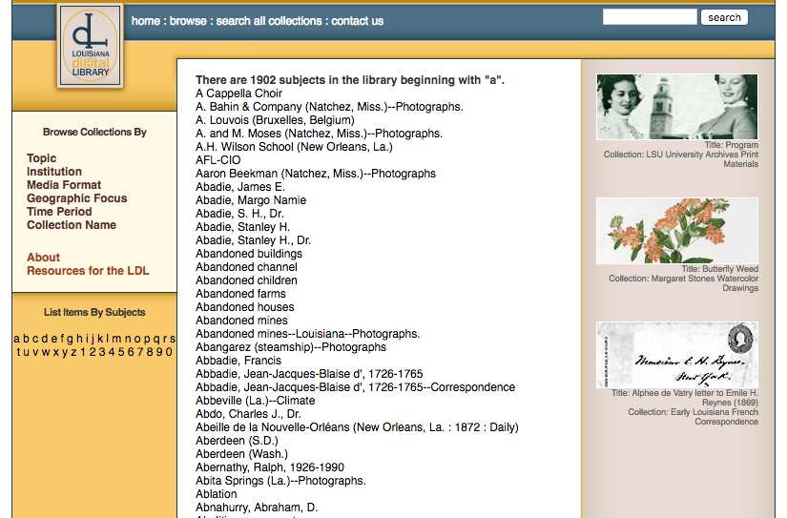Open subject 'Abandoned houses'
This screenshot has width=787, height=518.
click(x=245, y=307)
